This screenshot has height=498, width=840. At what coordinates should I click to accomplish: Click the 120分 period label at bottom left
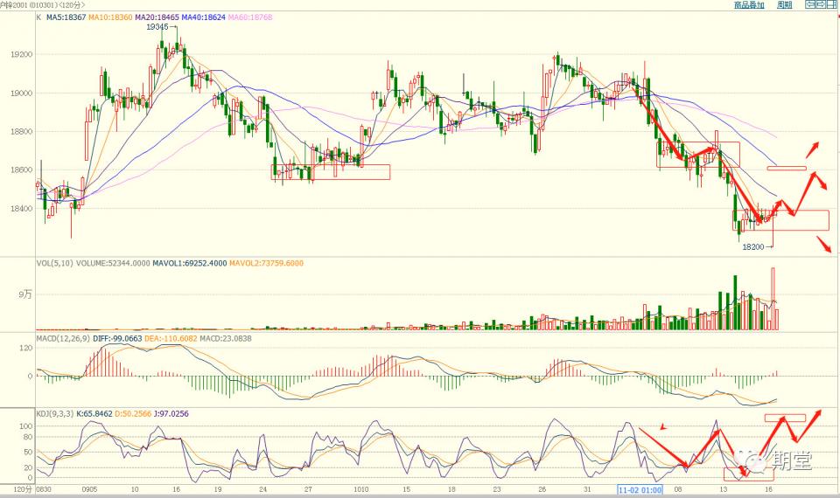point(14,492)
